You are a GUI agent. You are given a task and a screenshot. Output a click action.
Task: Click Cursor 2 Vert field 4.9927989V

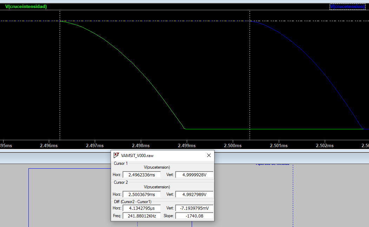click(195, 195)
